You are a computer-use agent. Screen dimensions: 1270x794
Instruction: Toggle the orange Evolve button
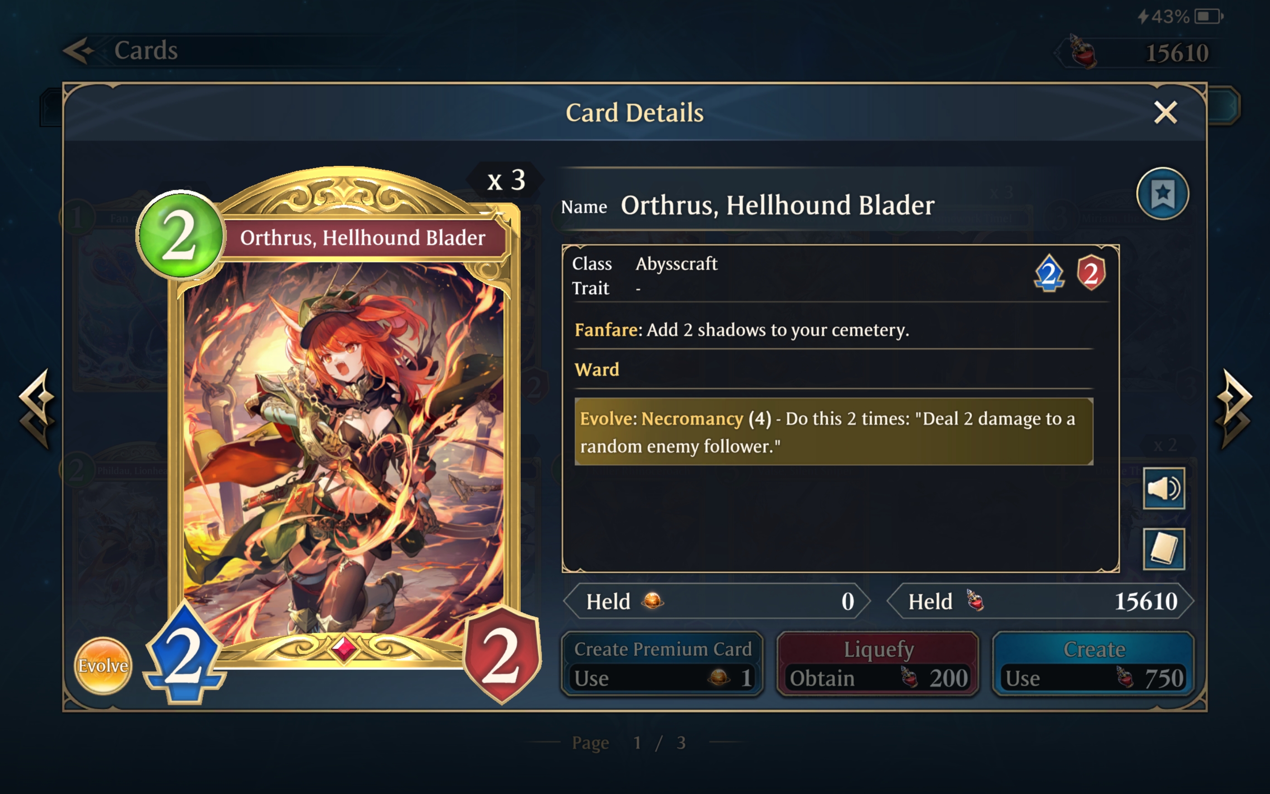point(103,665)
